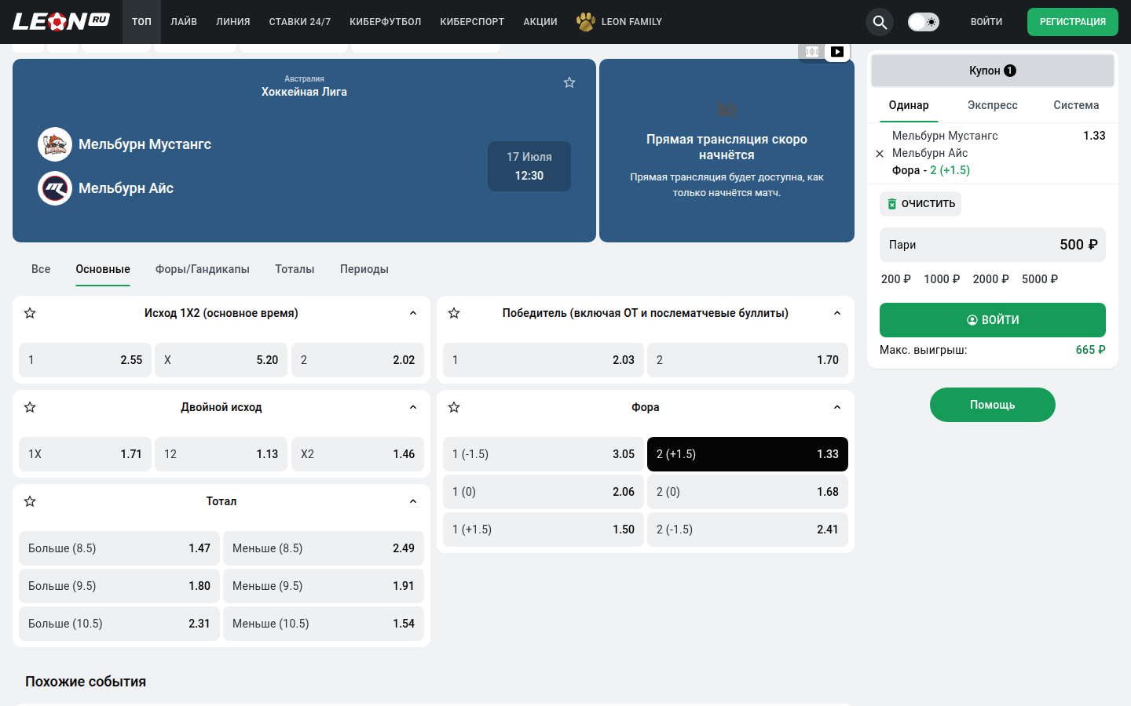The height and width of the screenshot is (706, 1131).
Task: Open the LEON FAMILY page
Action: [x=619, y=22]
